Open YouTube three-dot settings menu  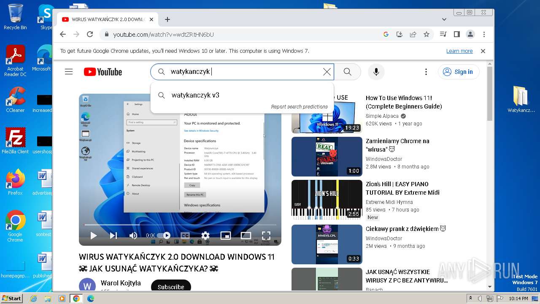pyautogui.click(x=426, y=72)
